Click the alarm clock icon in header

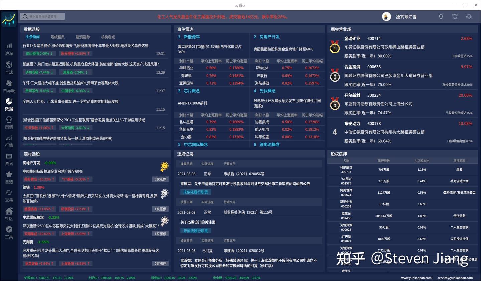455,16
